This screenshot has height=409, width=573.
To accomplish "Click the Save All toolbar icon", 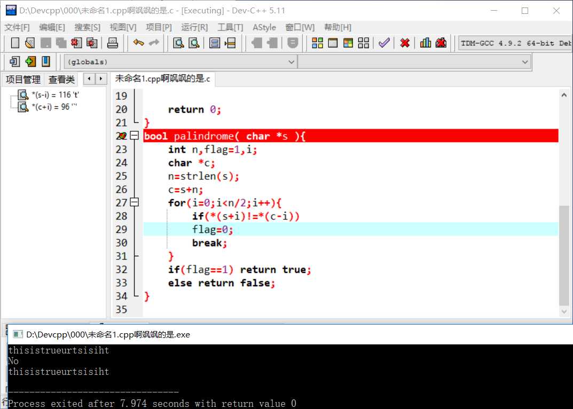I will [x=61, y=43].
